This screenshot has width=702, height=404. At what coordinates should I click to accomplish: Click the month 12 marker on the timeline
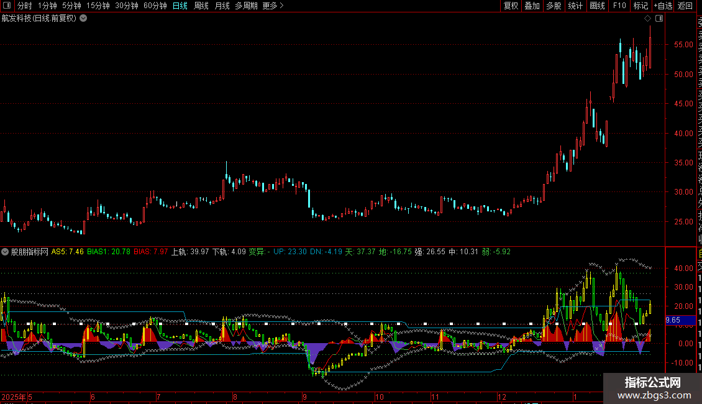pyautogui.click(x=502, y=397)
